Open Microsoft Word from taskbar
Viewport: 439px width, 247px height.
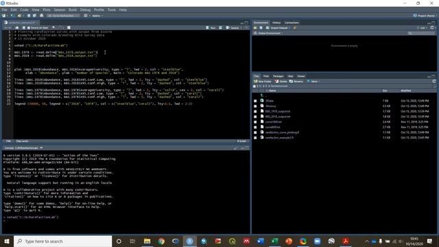[261, 241]
